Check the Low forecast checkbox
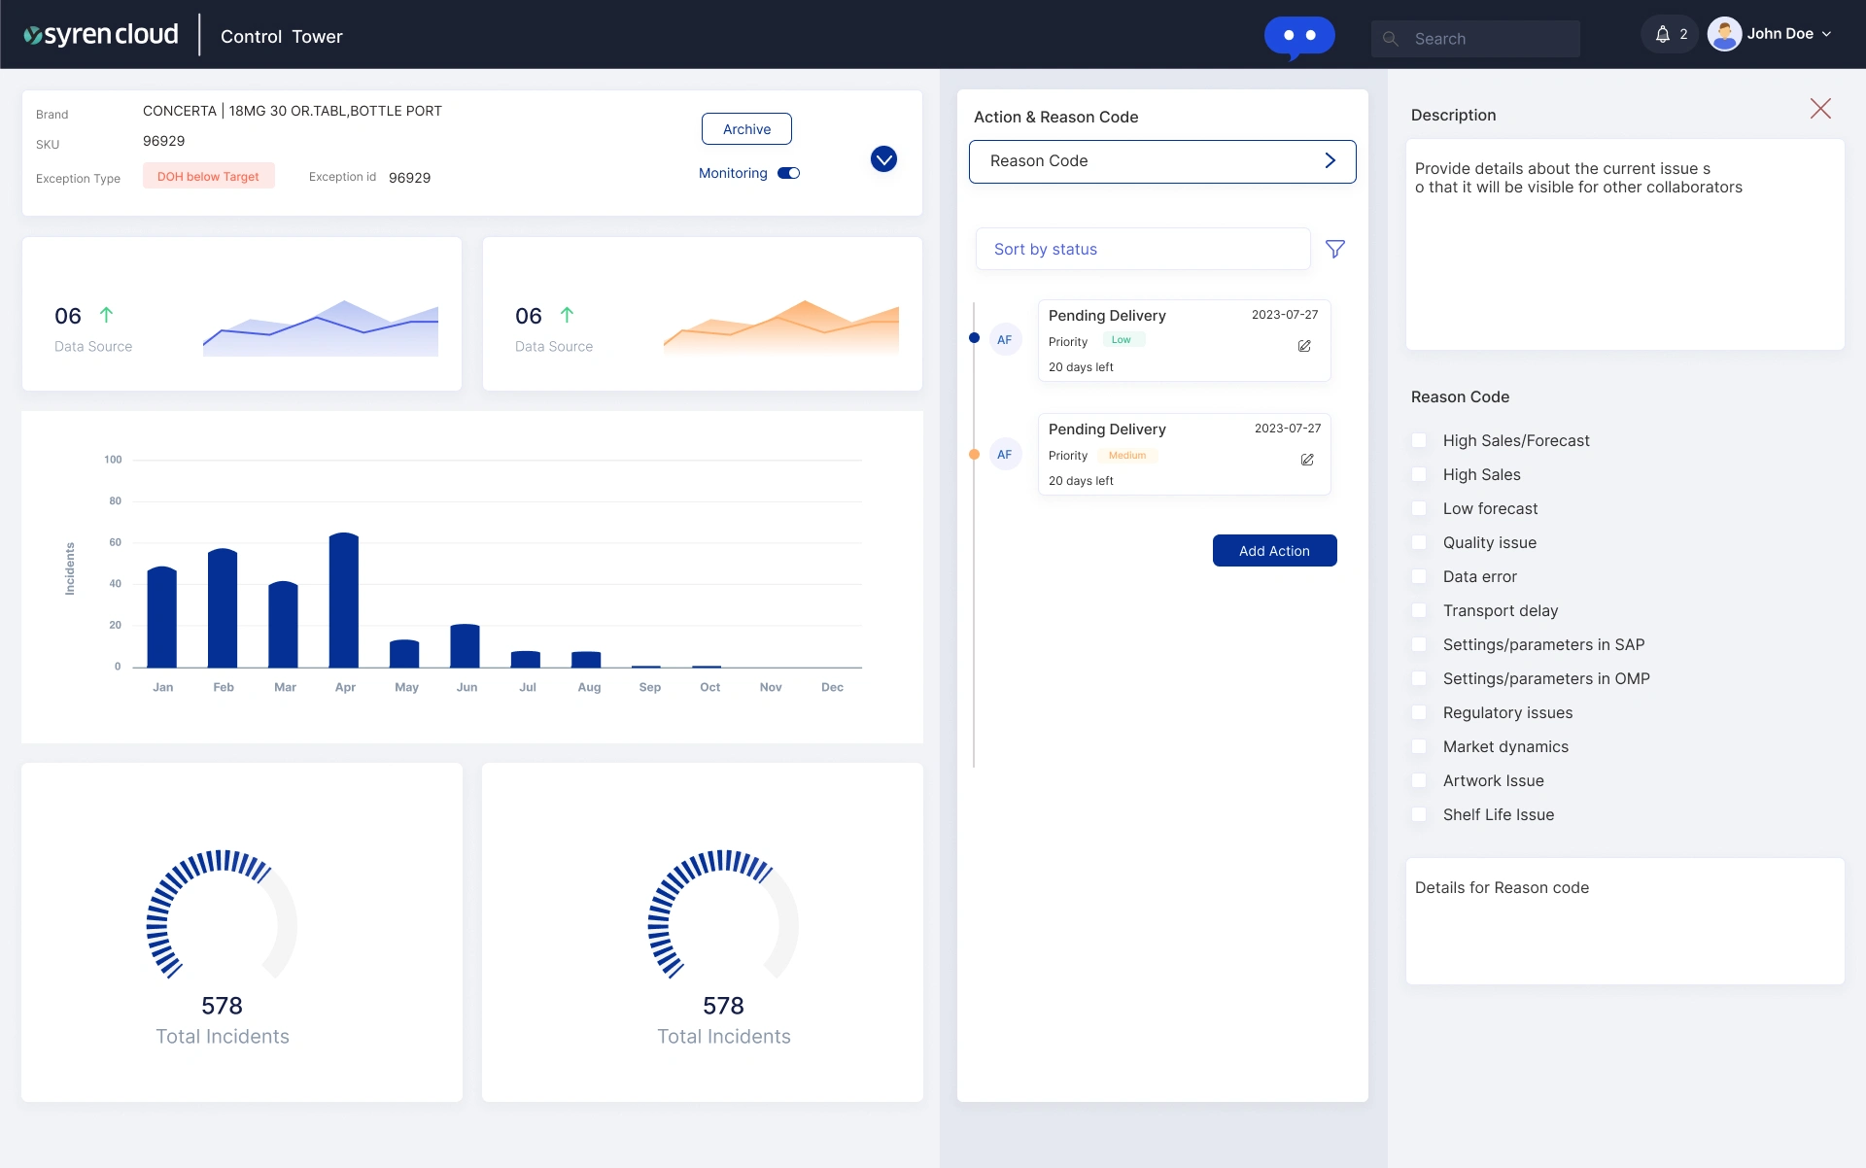 pyautogui.click(x=1419, y=508)
